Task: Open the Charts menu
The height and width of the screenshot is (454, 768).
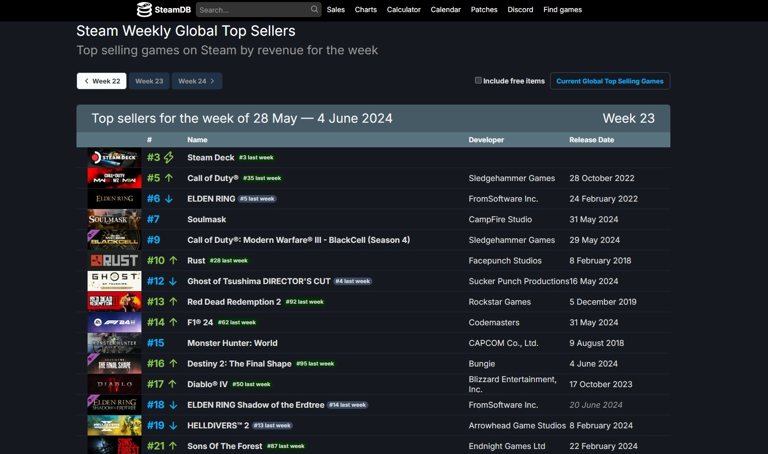Action: click(366, 10)
